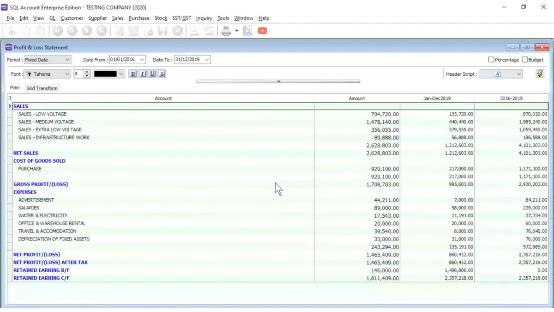Apply Italic font style button

point(143,74)
